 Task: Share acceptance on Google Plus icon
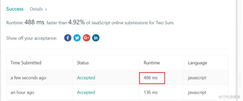86,38
